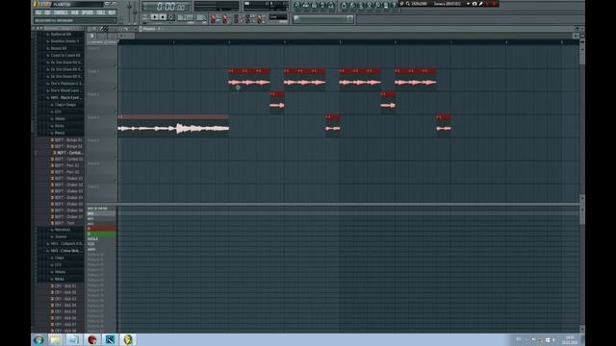Open the Line snap selector dropdown

click(x=278, y=17)
